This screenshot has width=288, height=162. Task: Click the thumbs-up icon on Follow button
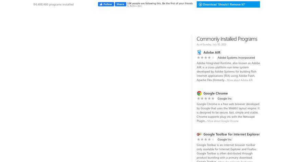pos(101,4)
